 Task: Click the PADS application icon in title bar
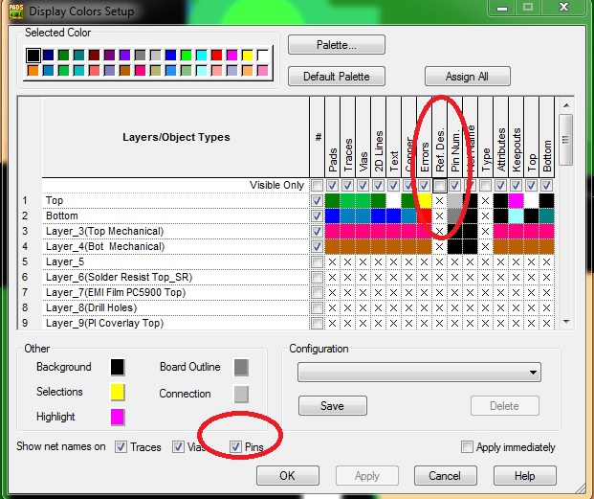click(16, 11)
